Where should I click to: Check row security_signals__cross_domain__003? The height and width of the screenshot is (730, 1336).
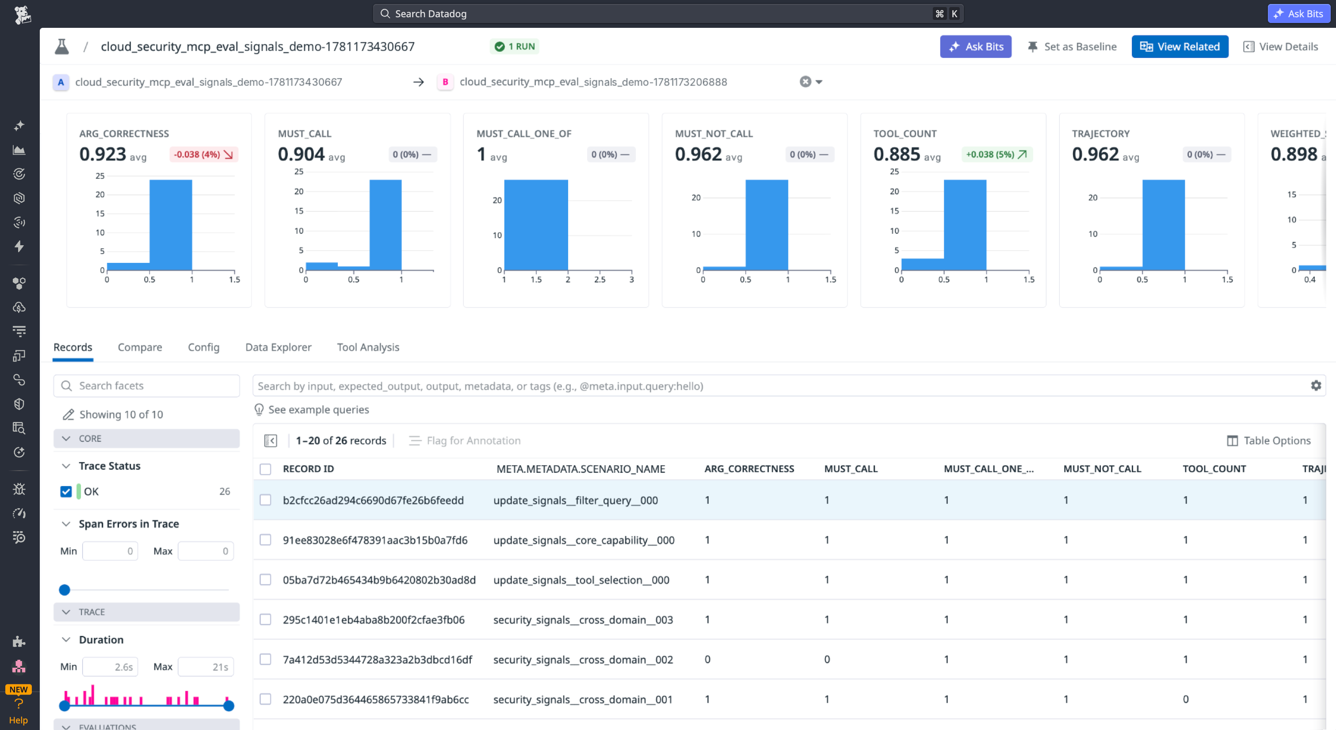click(x=266, y=620)
